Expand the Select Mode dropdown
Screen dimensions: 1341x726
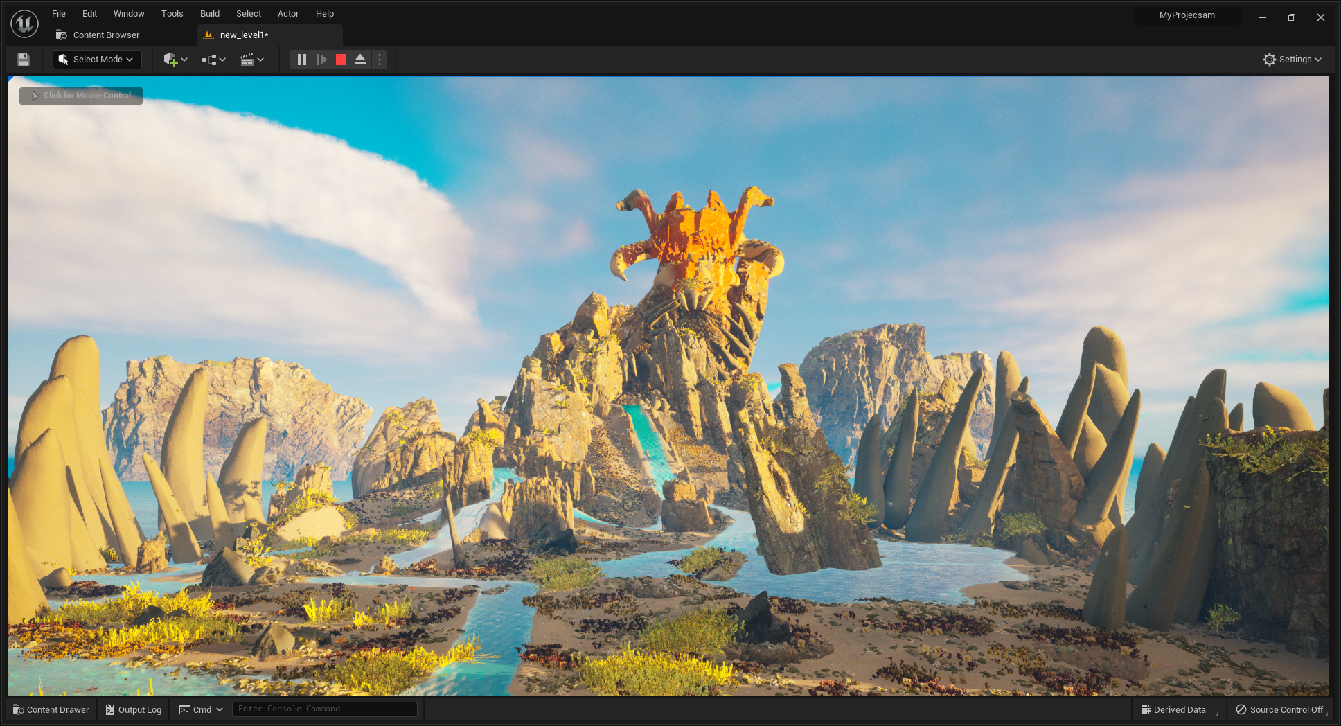[97, 60]
